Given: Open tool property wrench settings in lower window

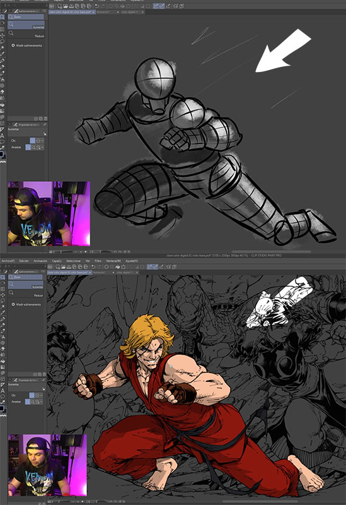Looking at the screenshot, I should (x=44, y=381).
